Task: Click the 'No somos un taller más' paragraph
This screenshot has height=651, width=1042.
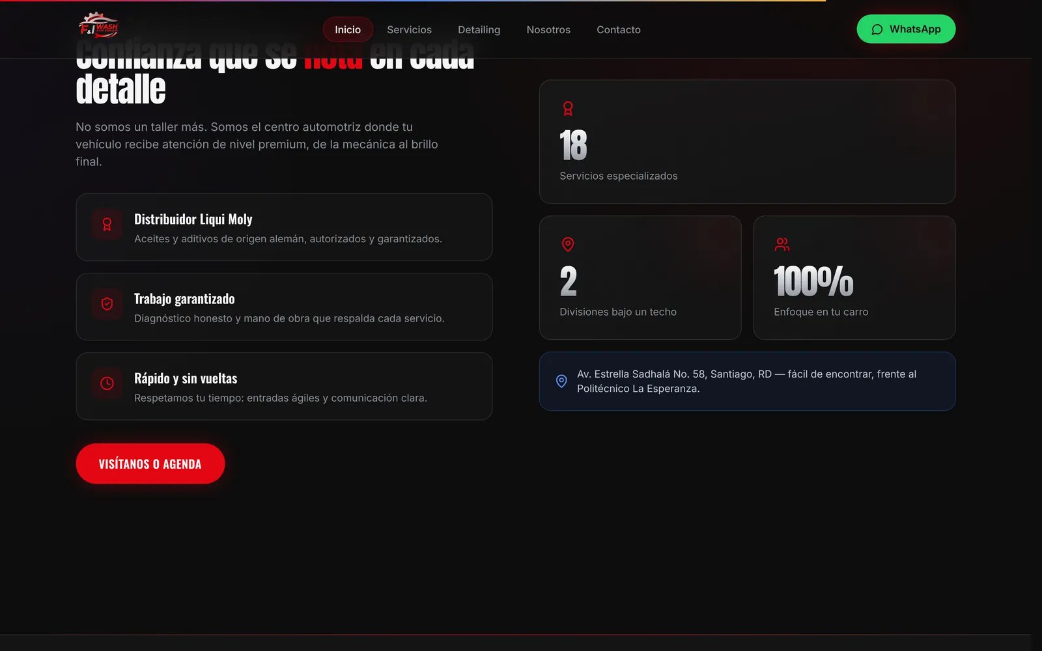Action: pyautogui.click(x=257, y=144)
